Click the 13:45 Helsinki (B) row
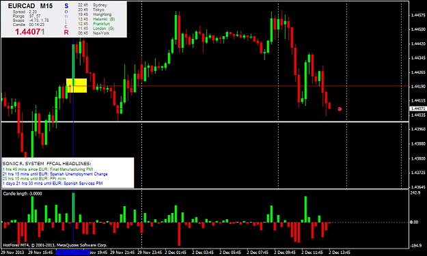The image size is (427, 256). pyautogui.click(x=96, y=19)
